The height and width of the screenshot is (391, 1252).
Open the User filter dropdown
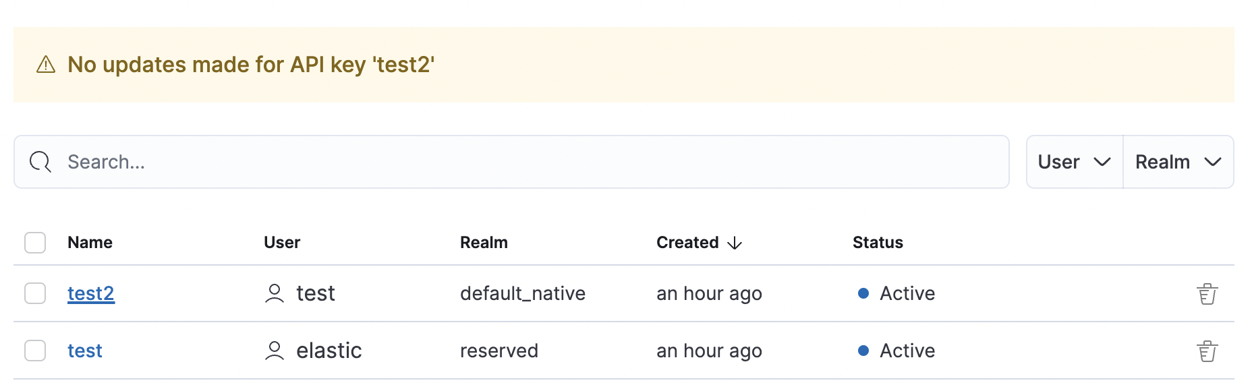(x=1074, y=162)
